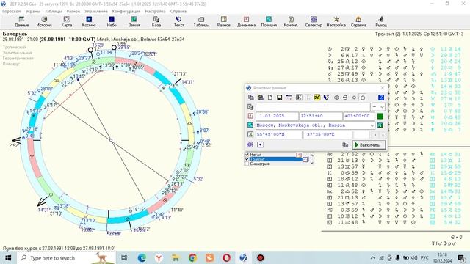Click the copy icon in data dialog toolbar

click(251, 98)
